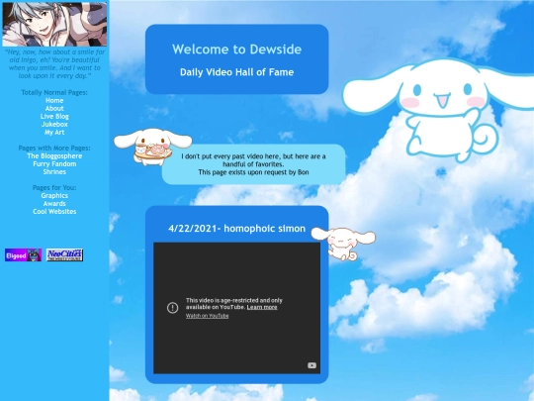Click the NeoCities badge button
This screenshot has height=401, width=534.
(x=64, y=255)
